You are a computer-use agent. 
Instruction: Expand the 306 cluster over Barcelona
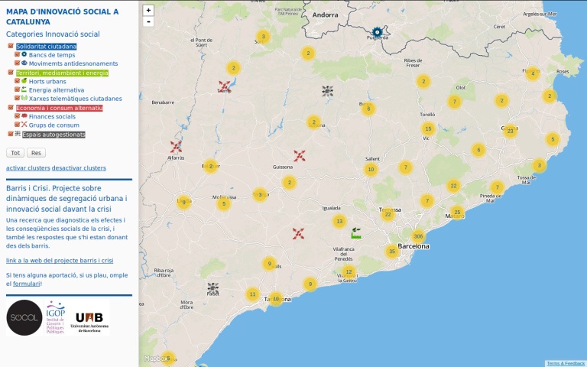click(x=418, y=236)
